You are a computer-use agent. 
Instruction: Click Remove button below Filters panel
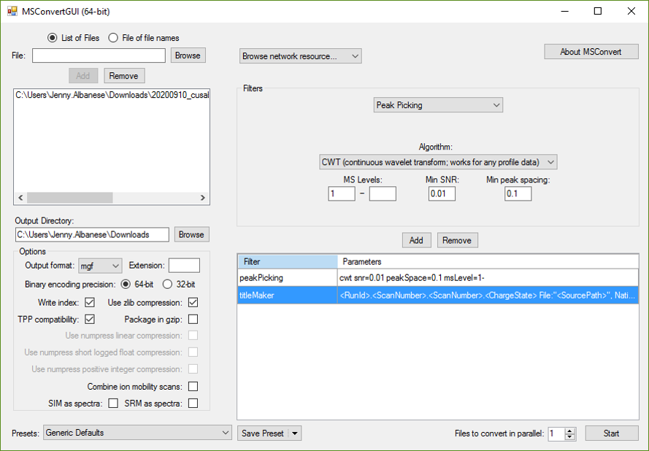(x=457, y=240)
